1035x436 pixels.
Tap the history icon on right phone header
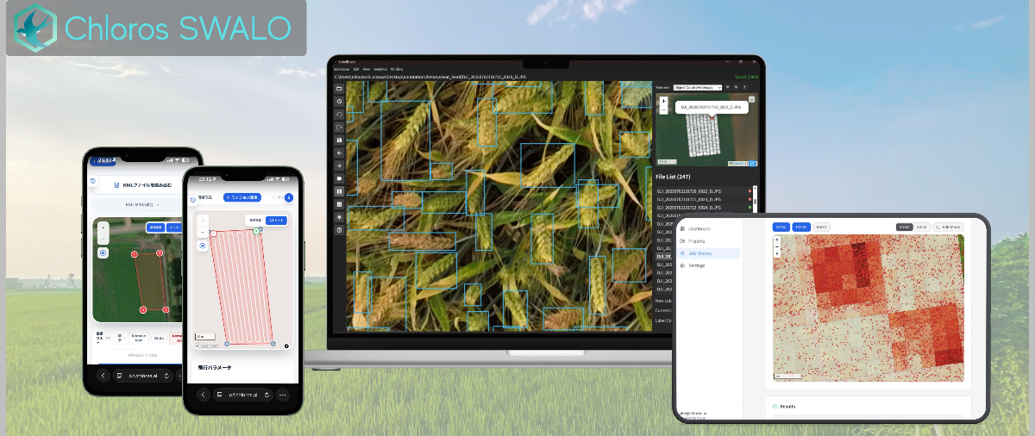point(192,199)
